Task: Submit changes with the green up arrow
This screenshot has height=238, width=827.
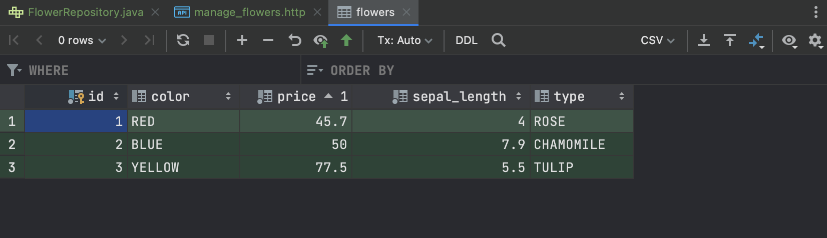Action: click(x=346, y=40)
